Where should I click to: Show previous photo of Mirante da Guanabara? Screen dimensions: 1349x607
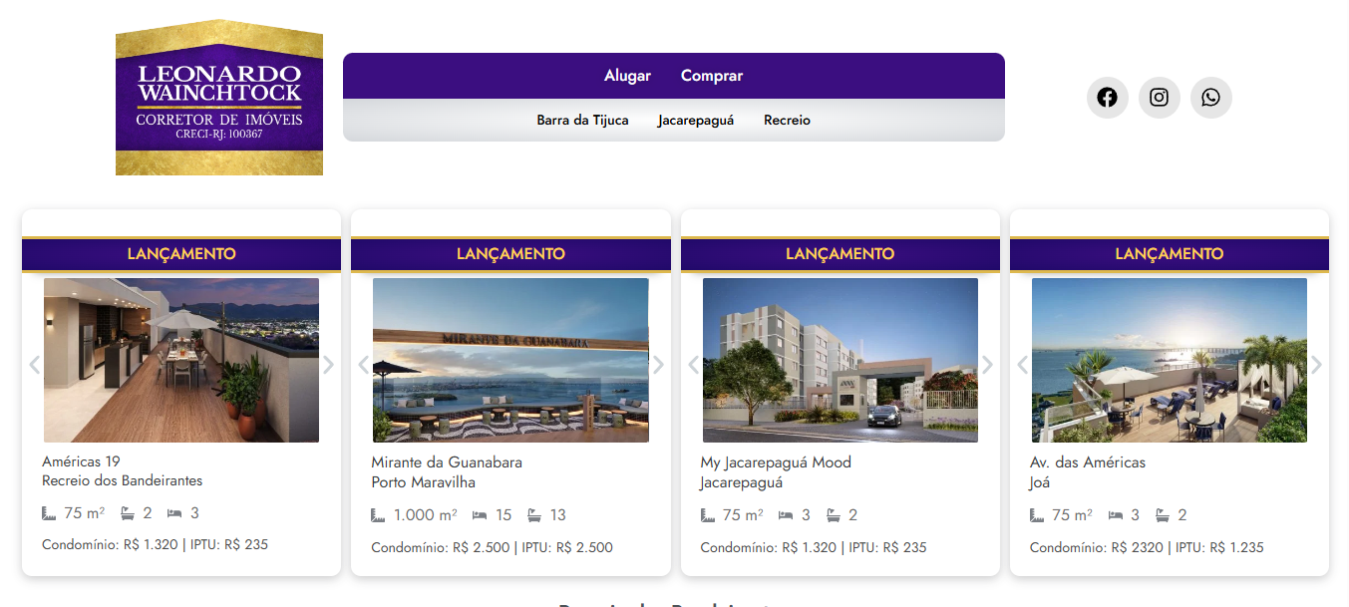[364, 365]
